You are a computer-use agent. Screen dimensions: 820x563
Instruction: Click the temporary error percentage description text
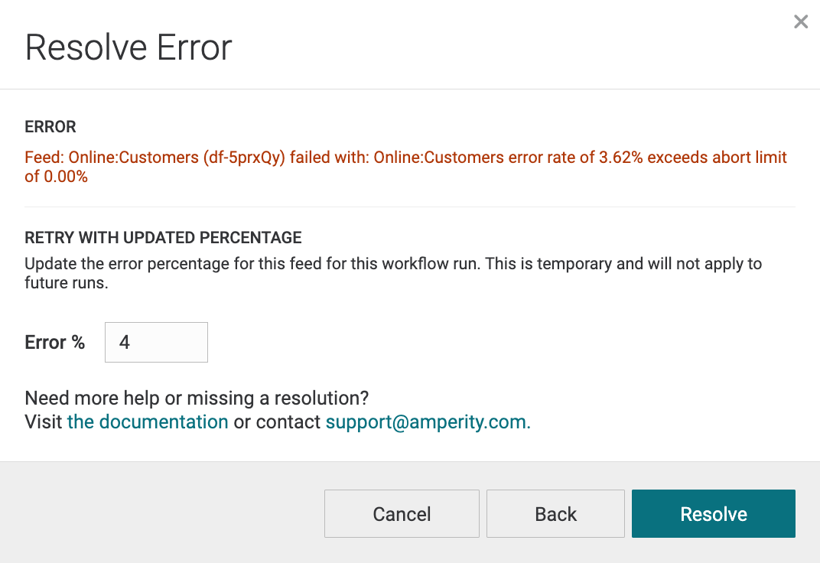(x=393, y=273)
